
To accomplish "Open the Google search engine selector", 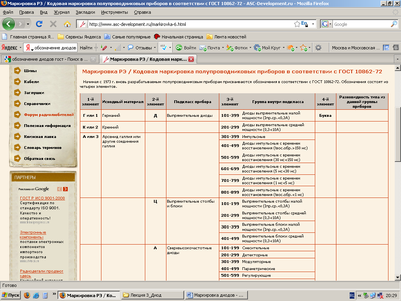I will pyautogui.click(x=326, y=24).
